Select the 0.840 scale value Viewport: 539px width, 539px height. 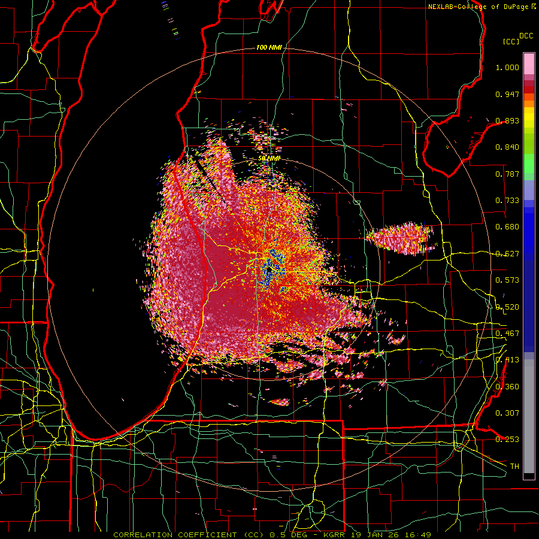coord(507,147)
